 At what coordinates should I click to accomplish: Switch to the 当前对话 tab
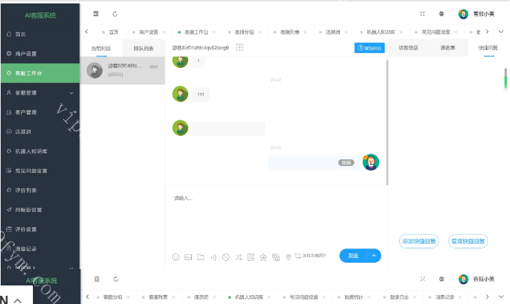click(x=101, y=49)
